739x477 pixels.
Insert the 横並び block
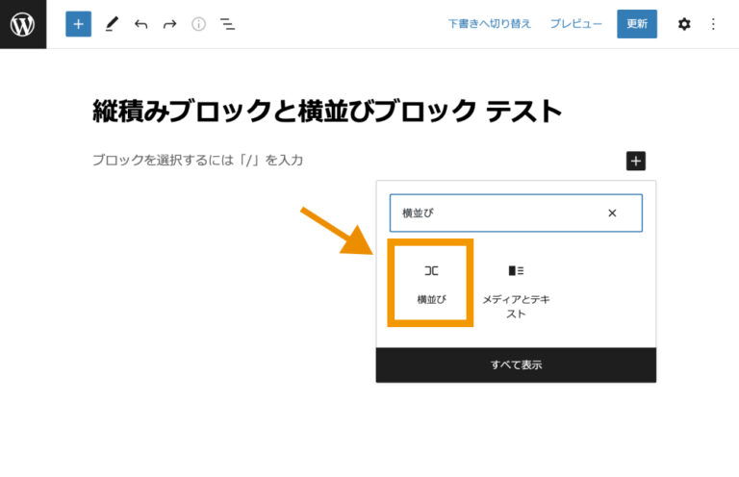pyautogui.click(x=431, y=283)
